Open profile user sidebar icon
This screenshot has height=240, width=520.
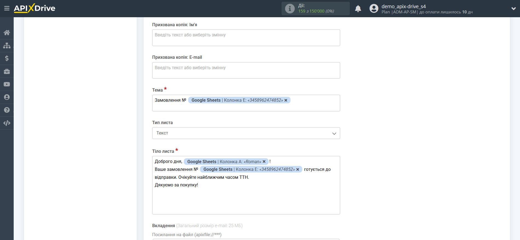click(7, 97)
